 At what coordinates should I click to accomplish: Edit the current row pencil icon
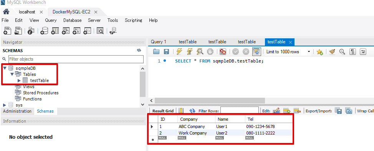pos(276,111)
